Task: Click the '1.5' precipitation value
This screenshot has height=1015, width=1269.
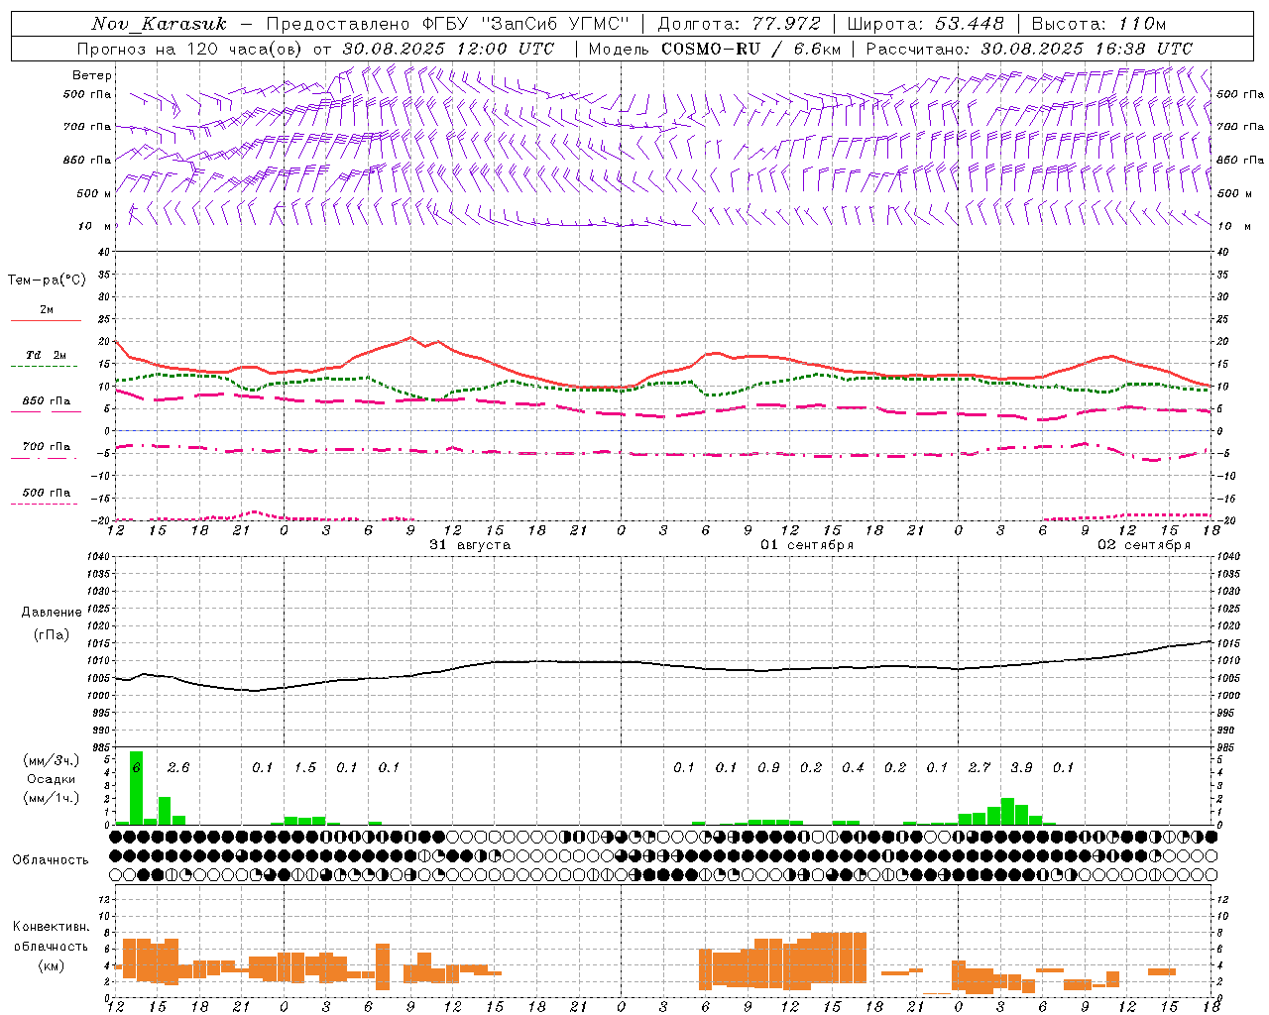Action: (x=305, y=767)
